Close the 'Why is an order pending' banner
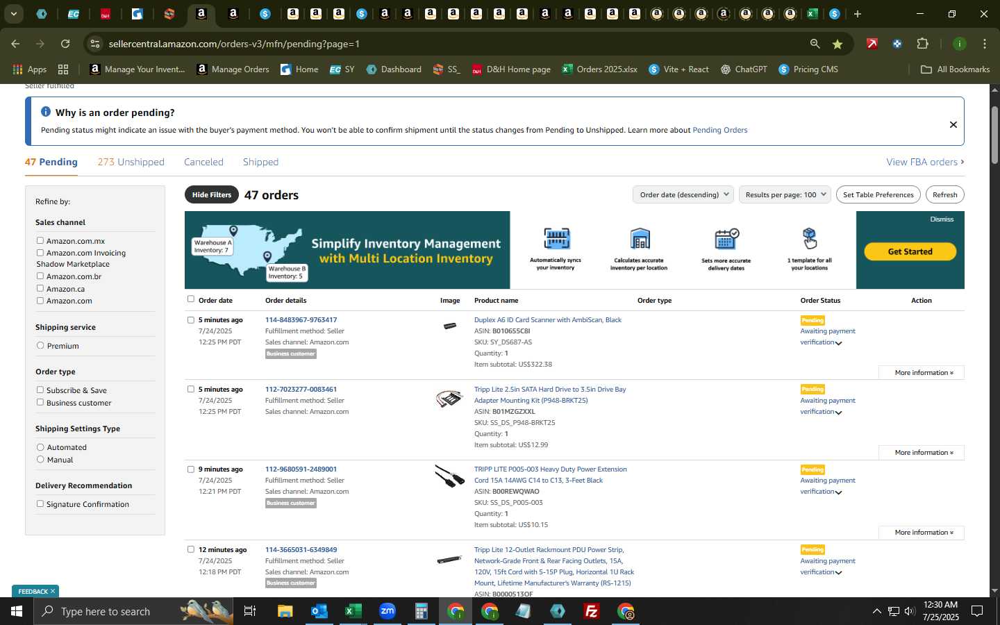 point(953,124)
